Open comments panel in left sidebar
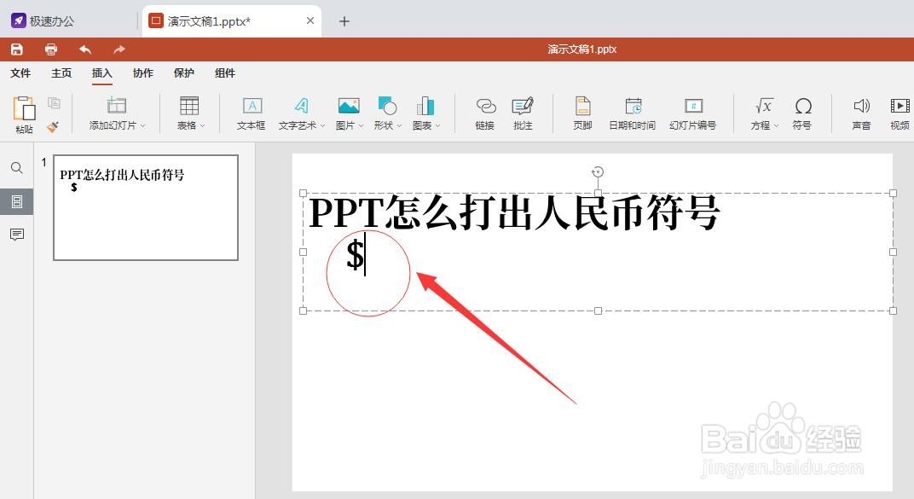Viewport: 914px width, 499px height. (x=17, y=235)
